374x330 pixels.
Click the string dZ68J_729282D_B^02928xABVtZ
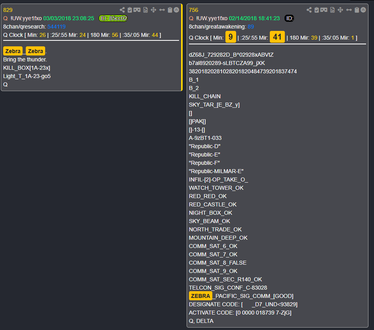click(231, 55)
